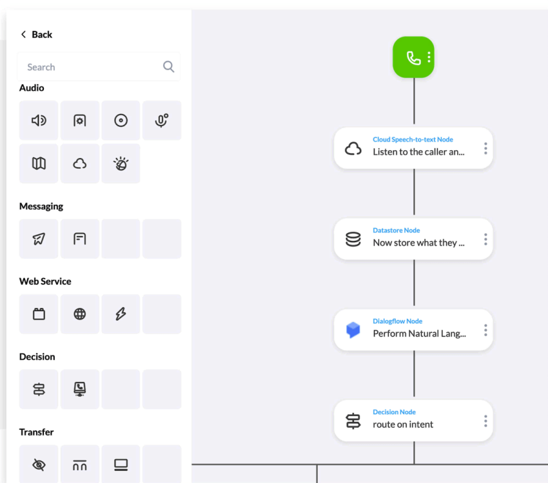Open options menu on Datastore Node
Viewport: 548px width, 483px height.
[x=485, y=240]
